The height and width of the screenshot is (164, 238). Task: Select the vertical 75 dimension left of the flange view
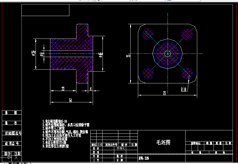click(x=128, y=56)
